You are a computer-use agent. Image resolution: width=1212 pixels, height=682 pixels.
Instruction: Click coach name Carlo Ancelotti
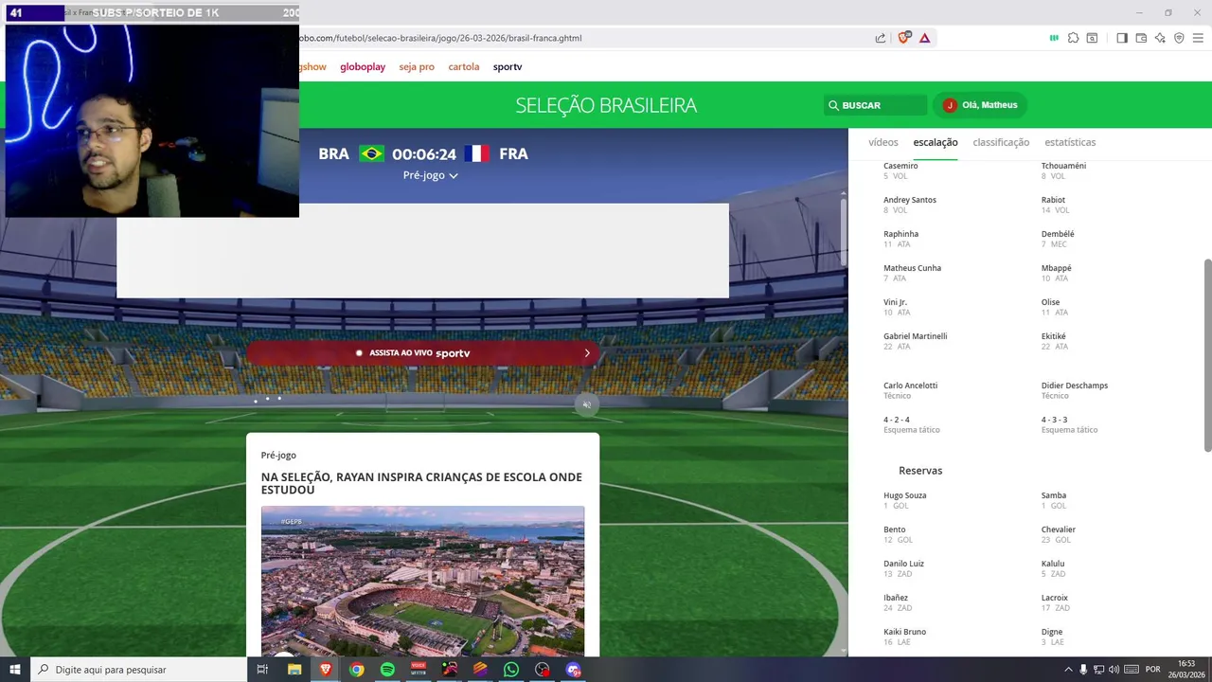tap(910, 386)
